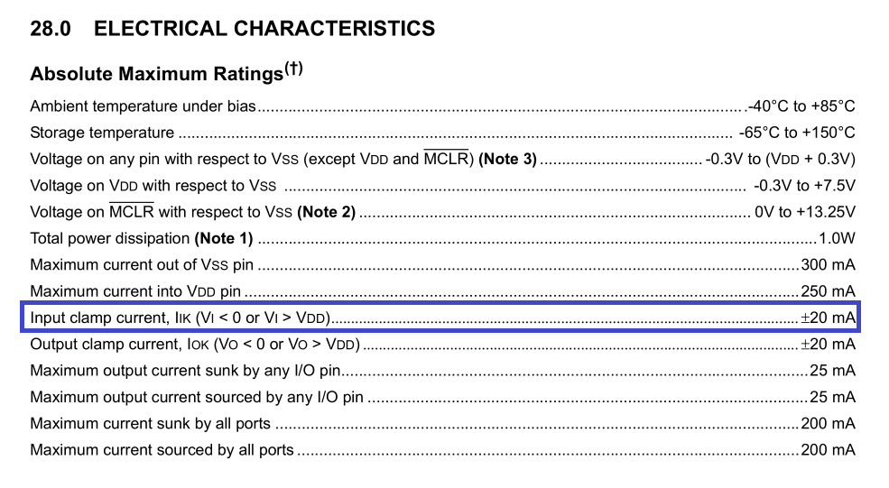The image size is (889, 488).
Task: Click the Maximum current into VDD pin text
Action: coord(135,291)
